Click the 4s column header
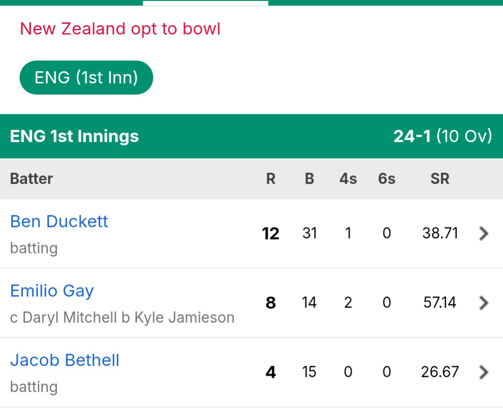Viewport: 503px width, 411px height. 348,178
